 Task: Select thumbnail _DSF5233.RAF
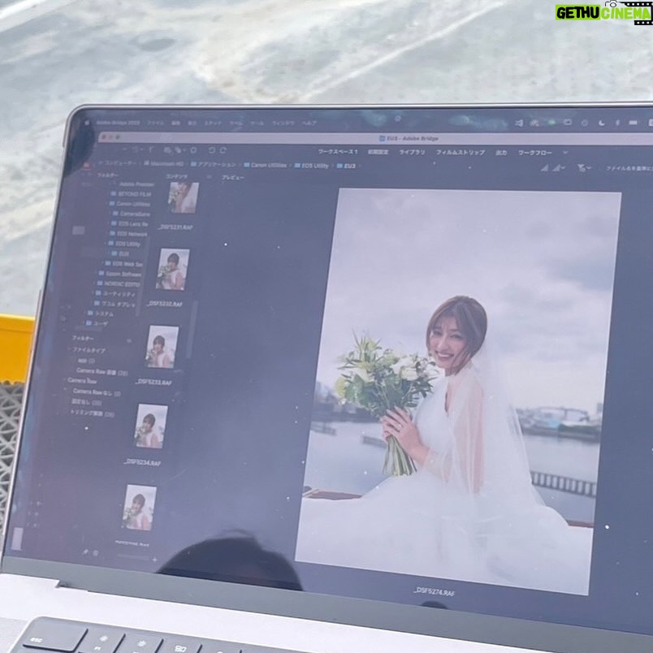(162, 347)
